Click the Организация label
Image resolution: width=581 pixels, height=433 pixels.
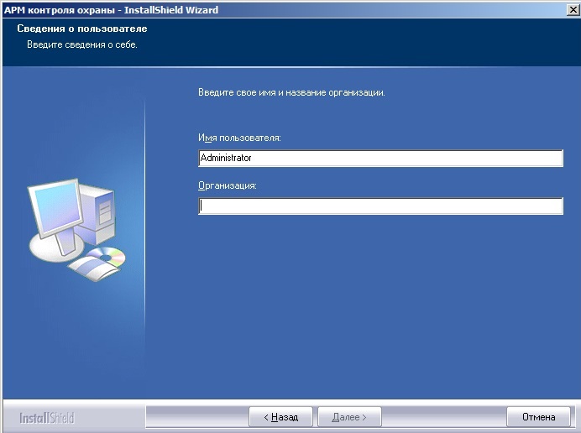[228, 185]
